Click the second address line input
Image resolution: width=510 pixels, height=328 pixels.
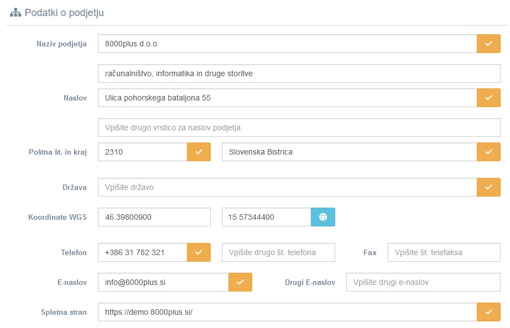pos(299,128)
